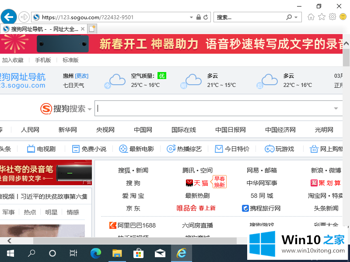This screenshot has height=262, width=350.
Task: Click the 最新电影 film reel icon
Action: (123, 149)
